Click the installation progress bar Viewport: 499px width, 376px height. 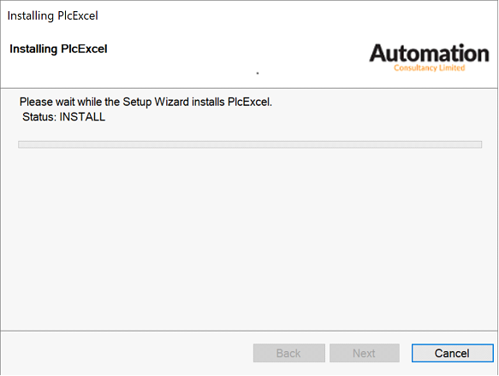[250, 144]
